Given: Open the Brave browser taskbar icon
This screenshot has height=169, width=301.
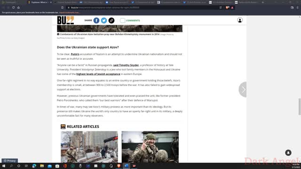Looking at the screenshot, I should pos(119,166).
